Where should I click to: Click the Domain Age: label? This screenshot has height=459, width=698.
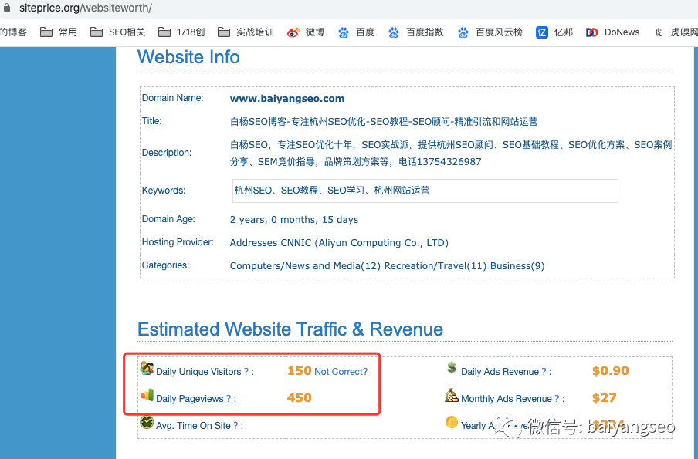pyautogui.click(x=168, y=219)
